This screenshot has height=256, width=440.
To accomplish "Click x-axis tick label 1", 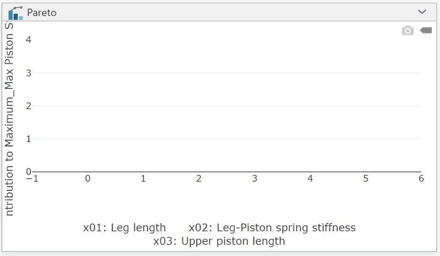I will [x=143, y=179].
